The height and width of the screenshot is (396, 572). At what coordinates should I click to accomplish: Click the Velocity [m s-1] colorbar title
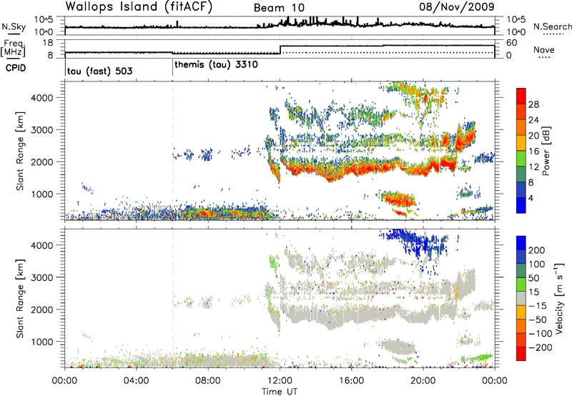(x=559, y=298)
